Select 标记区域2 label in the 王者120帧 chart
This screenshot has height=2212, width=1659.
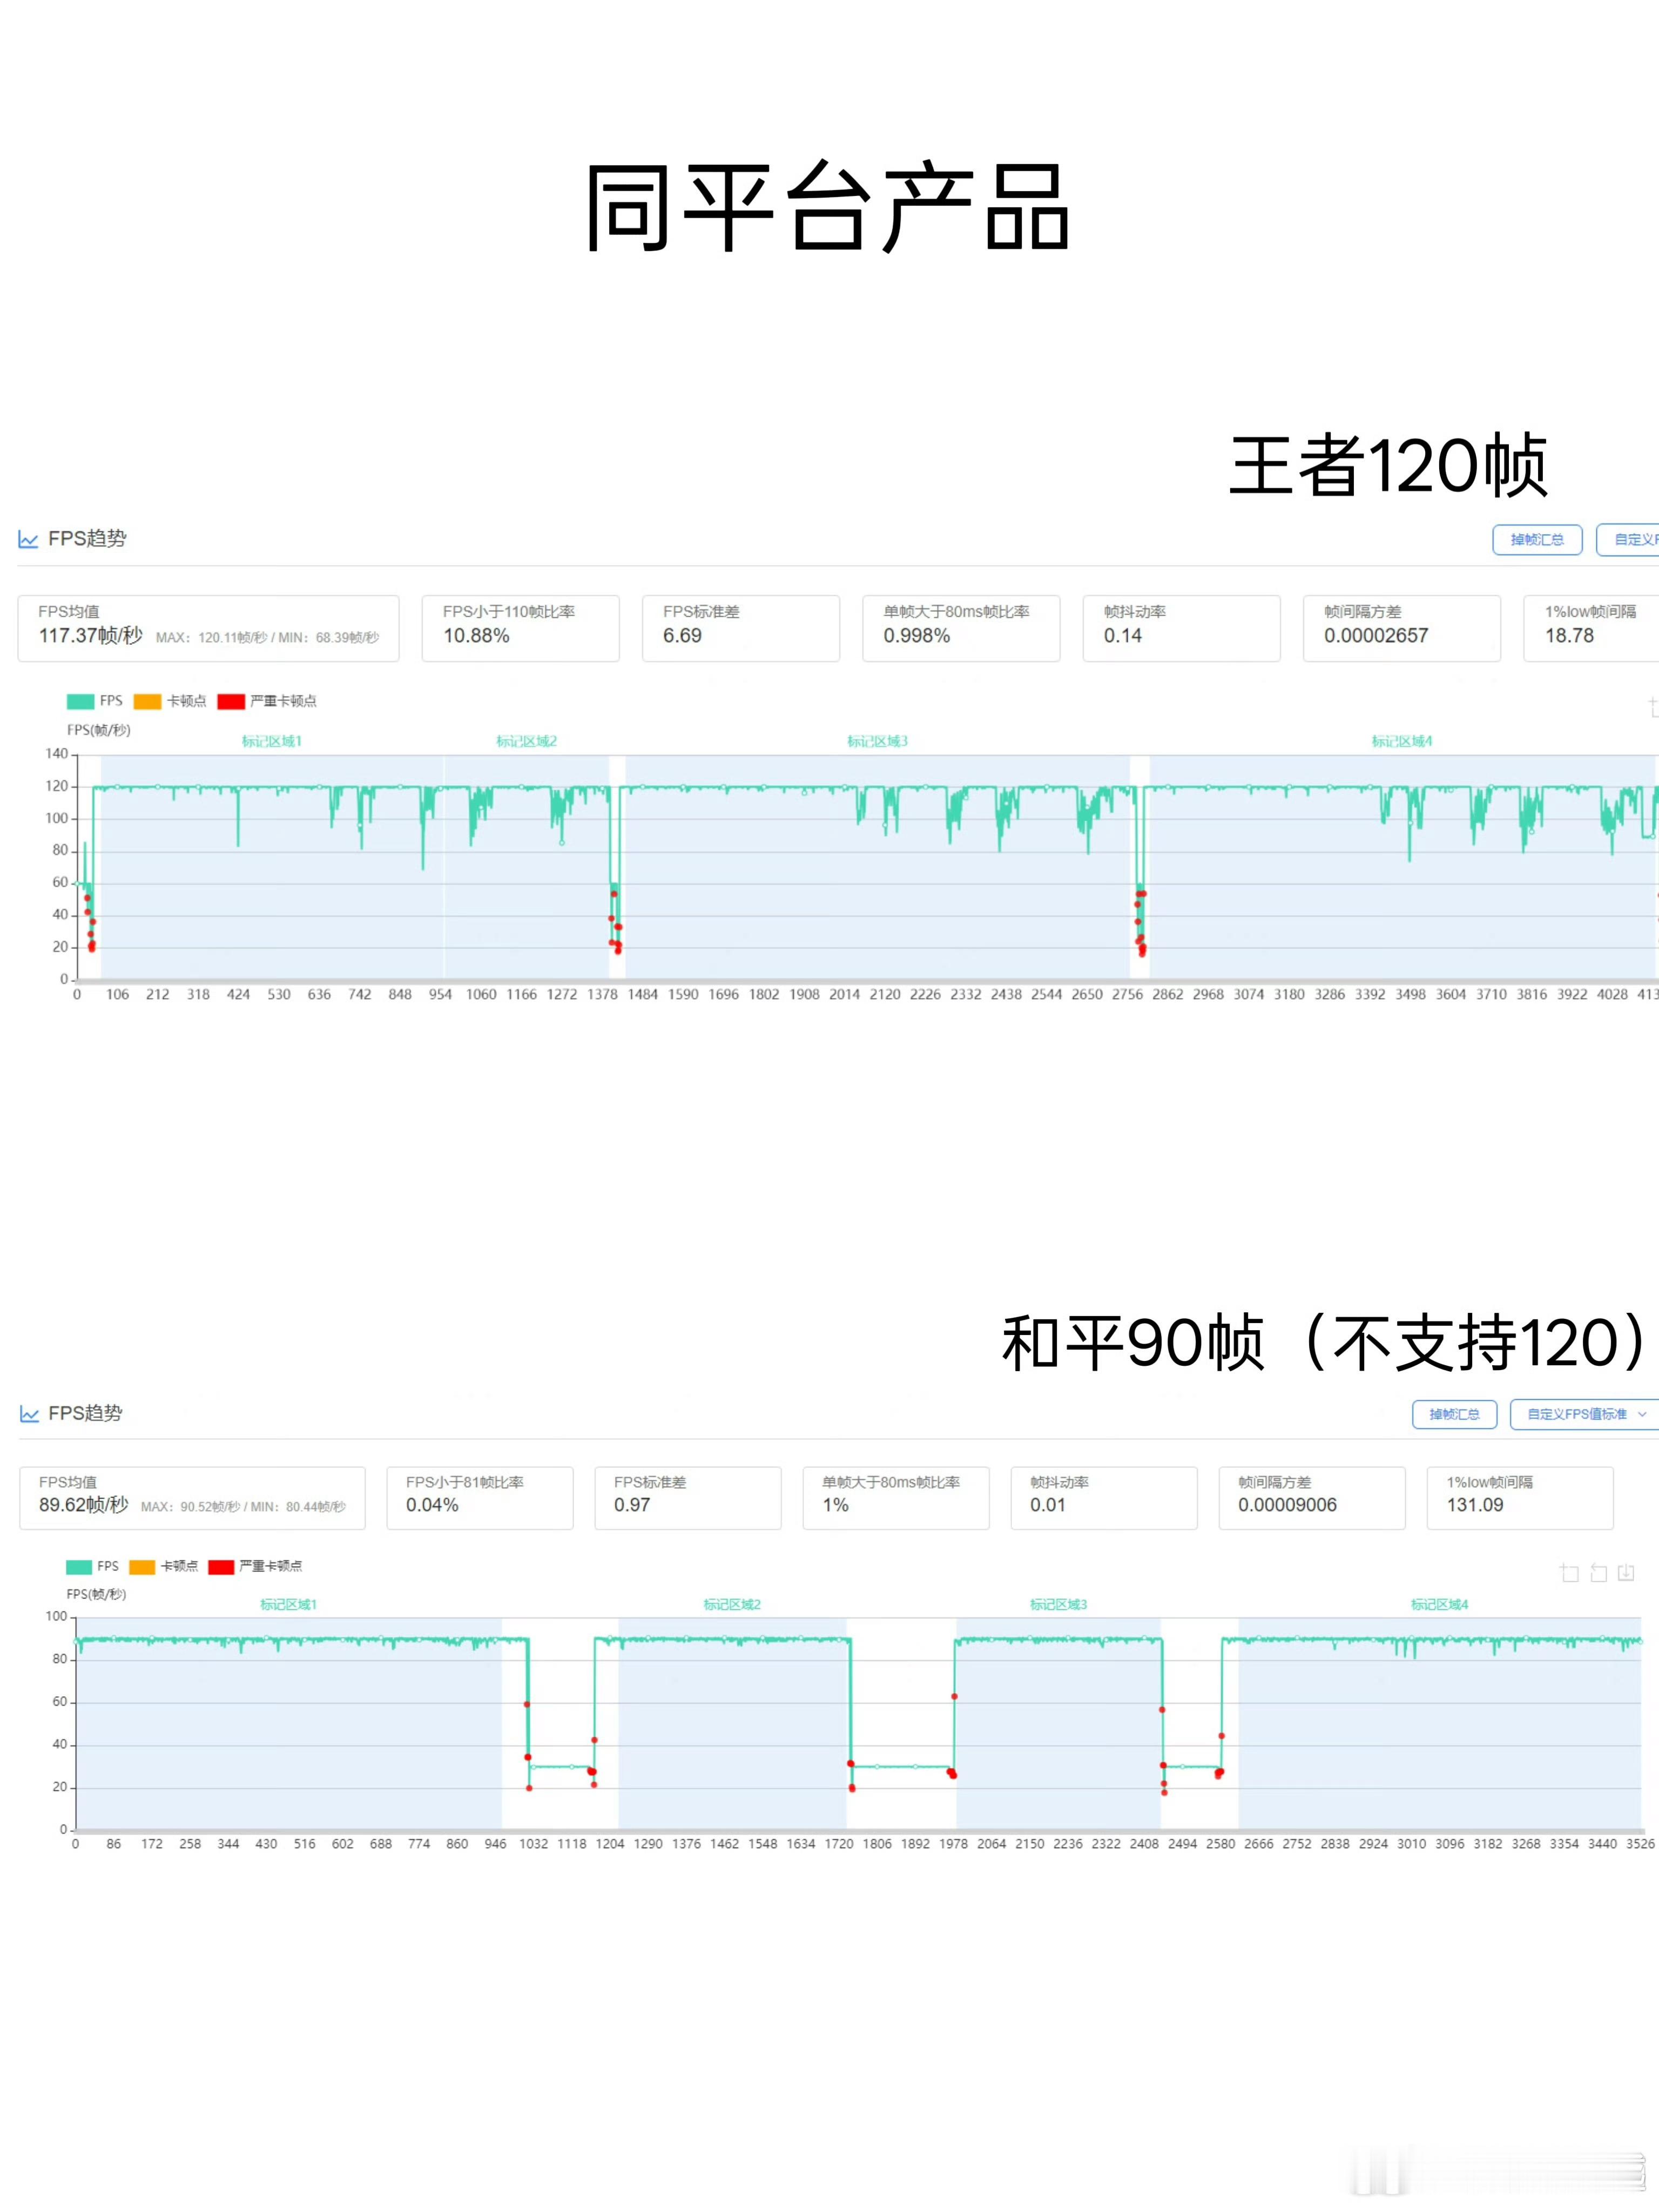coord(526,741)
